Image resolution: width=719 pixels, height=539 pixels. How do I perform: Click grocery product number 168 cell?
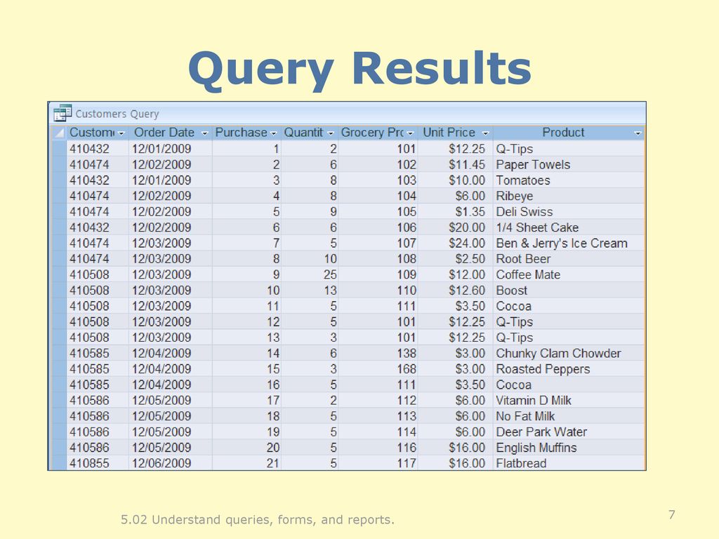(x=378, y=369)
